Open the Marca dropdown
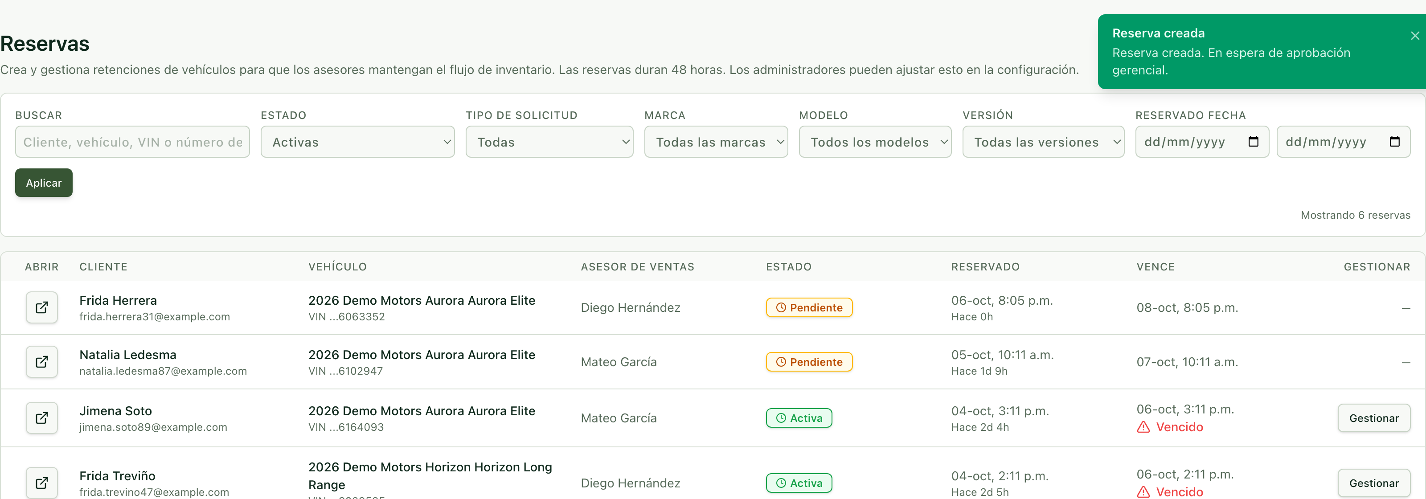The width and height of the screenshot is (1426, 499). click(x=716, y=142)
